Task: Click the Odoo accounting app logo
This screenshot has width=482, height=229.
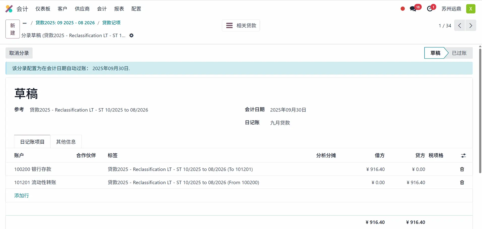Action: (x=9, y=9)
